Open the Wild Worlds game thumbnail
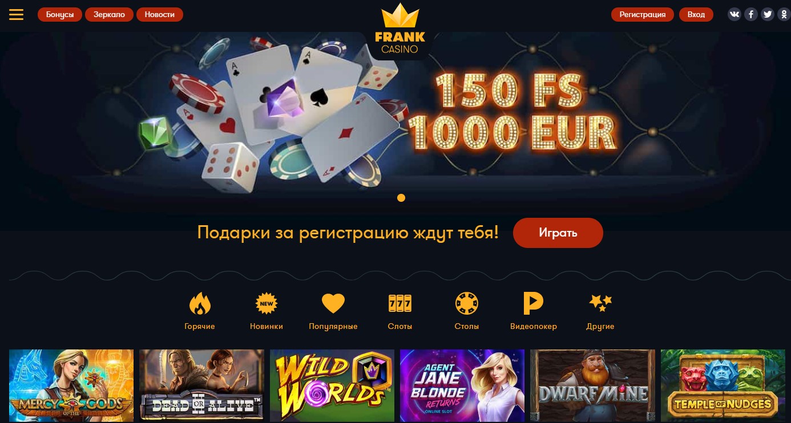791x423 pixels. point(332,386)
